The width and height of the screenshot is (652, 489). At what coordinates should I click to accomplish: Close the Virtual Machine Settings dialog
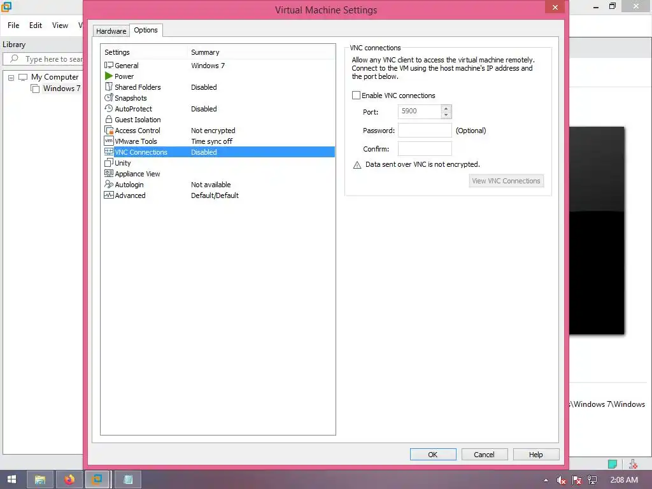tap(555, 7)
